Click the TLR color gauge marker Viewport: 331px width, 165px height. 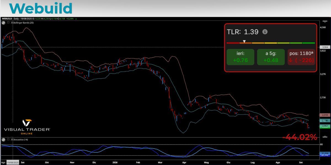click(244, 41)
